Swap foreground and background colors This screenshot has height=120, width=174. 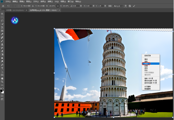pyautogui.click(x=3, y=88)
